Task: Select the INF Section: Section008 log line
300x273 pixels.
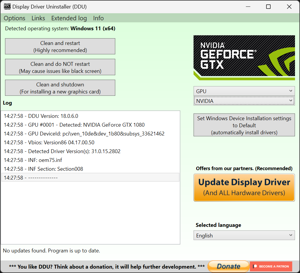Action: pyautogui.click(x=90, y=169)
